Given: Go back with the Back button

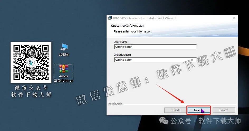Looking at the screenshot, I should point(175,110).
